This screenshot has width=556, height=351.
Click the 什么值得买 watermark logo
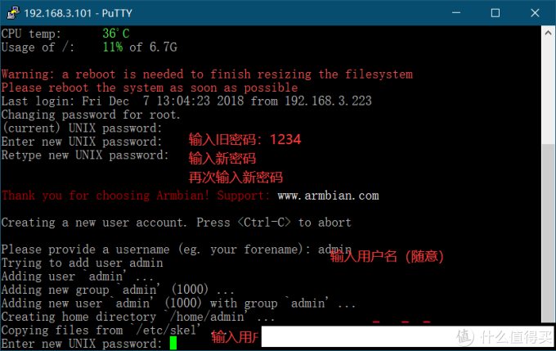(505, 336)
